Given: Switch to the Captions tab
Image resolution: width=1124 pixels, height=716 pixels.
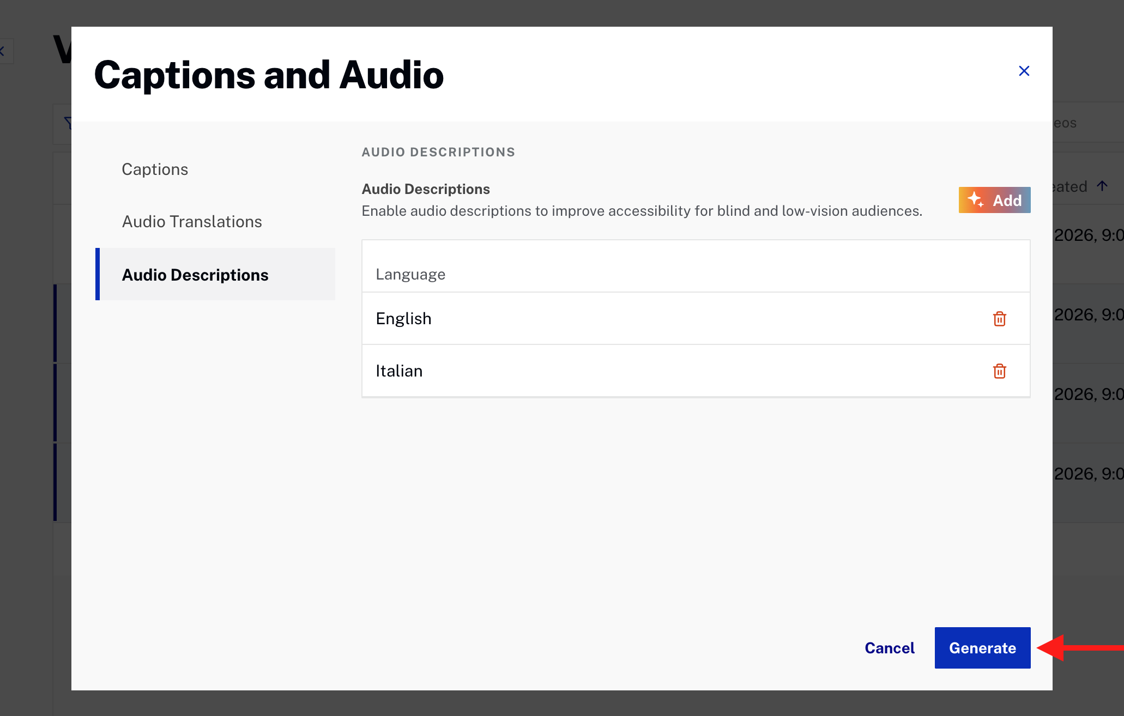Looking at the screenshot, I should [155, 169].
